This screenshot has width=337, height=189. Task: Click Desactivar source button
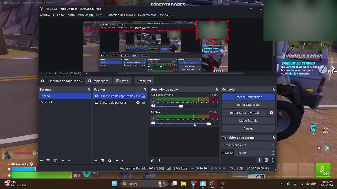click(144, 81)
